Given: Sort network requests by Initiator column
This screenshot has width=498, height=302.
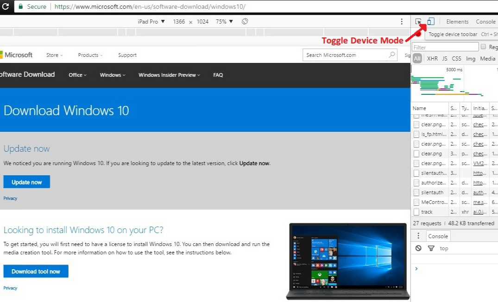Looking at the screenshot, I should 480,108.
